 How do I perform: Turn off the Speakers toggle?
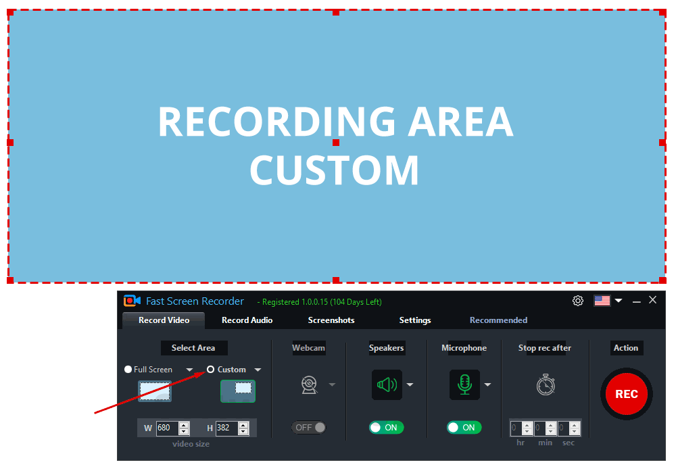(x=386, y=428)
